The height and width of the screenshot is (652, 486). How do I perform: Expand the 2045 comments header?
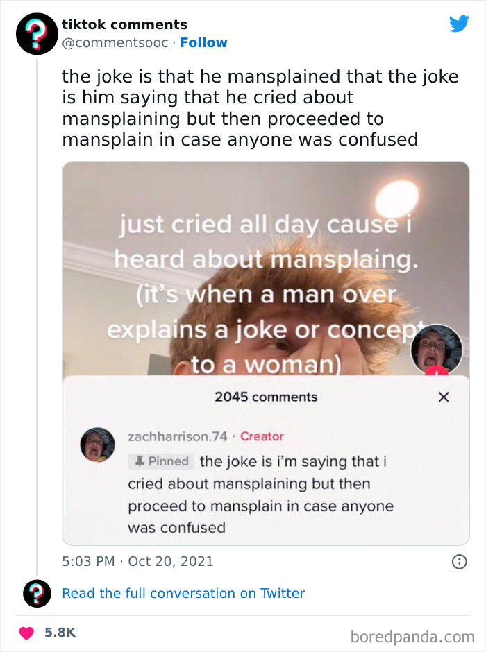[265, 397]
